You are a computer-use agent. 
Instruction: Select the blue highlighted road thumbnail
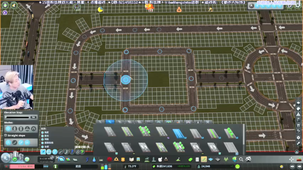(179, 133)
